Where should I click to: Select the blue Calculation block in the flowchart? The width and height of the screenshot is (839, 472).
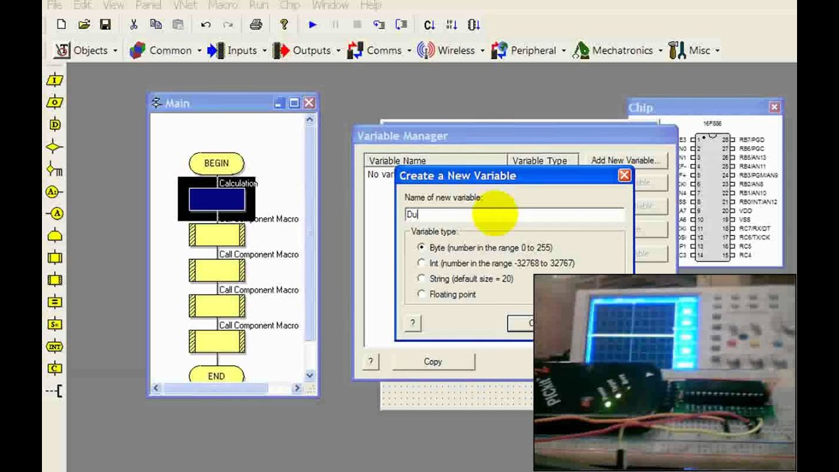(217, 199)
